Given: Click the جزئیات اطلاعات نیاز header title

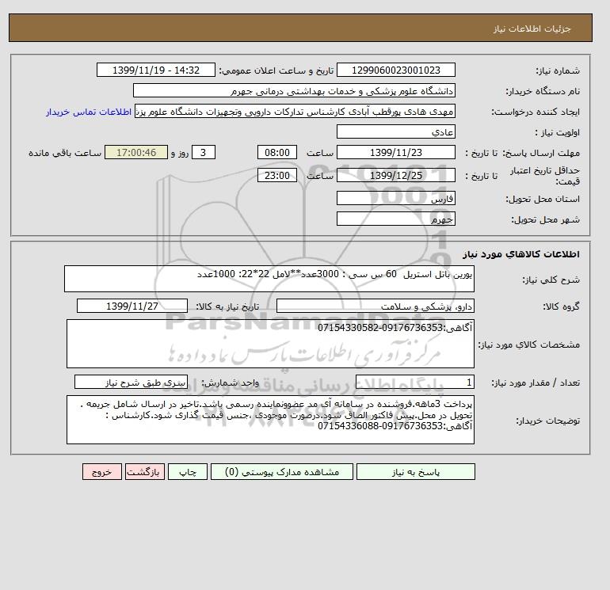Looking at the screenshot, I should point(532,29).
